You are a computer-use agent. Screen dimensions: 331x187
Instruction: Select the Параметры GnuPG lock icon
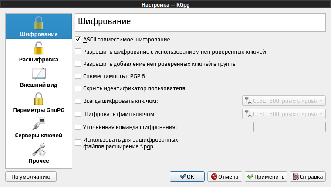point(39,99)
